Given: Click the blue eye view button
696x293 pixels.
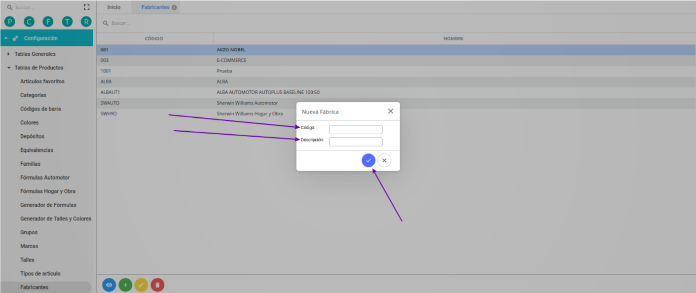Looking at the screenshot, I should click(x=109, y=285).
